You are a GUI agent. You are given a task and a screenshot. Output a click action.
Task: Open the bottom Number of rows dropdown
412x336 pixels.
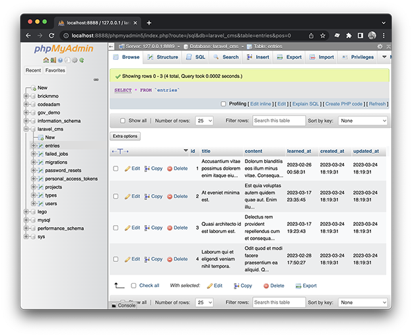click(205, 302)
